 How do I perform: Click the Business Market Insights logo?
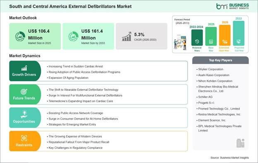coord(232,6)
